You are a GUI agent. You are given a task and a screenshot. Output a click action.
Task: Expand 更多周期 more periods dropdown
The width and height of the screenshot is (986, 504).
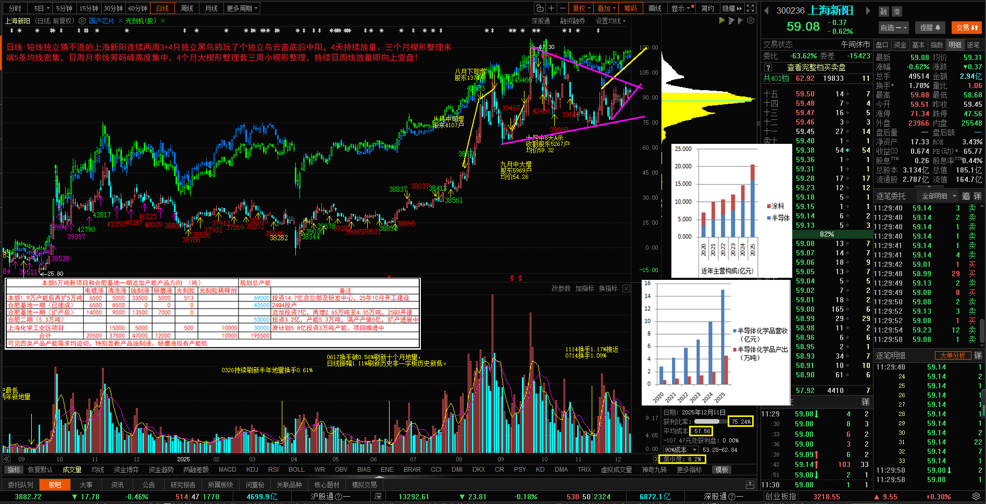pos(242,8)
